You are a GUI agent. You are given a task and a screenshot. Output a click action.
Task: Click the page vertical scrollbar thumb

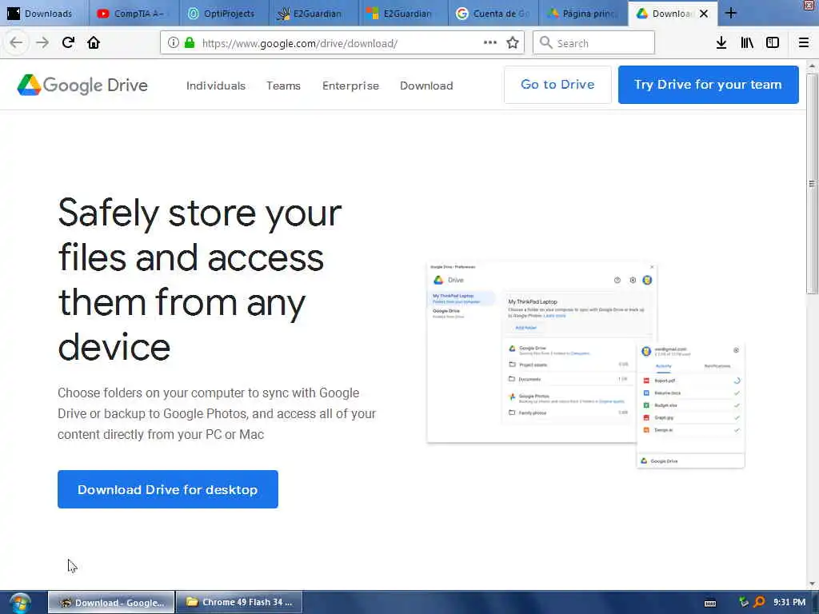812,184
